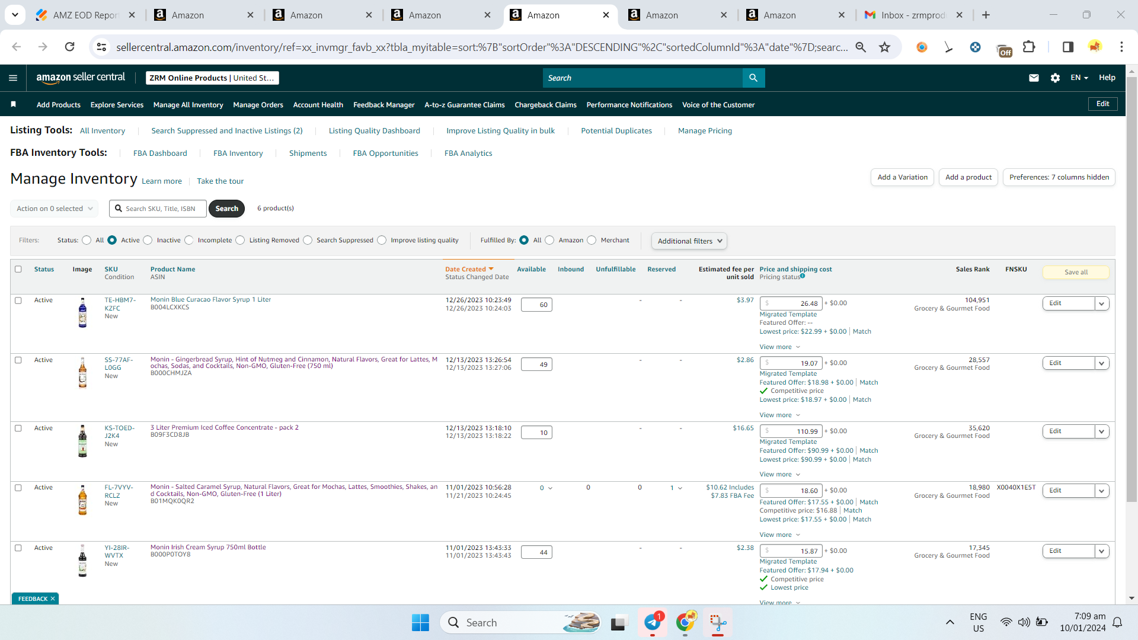
Task: Click the header search magnifier button
Action: coord(753,78)
